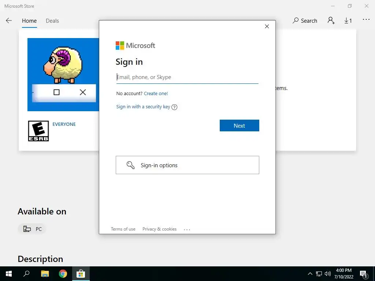Viewport: 375px width, 281px height.
Task: Click the account sign-in person icon
Action: pos(331,20)
